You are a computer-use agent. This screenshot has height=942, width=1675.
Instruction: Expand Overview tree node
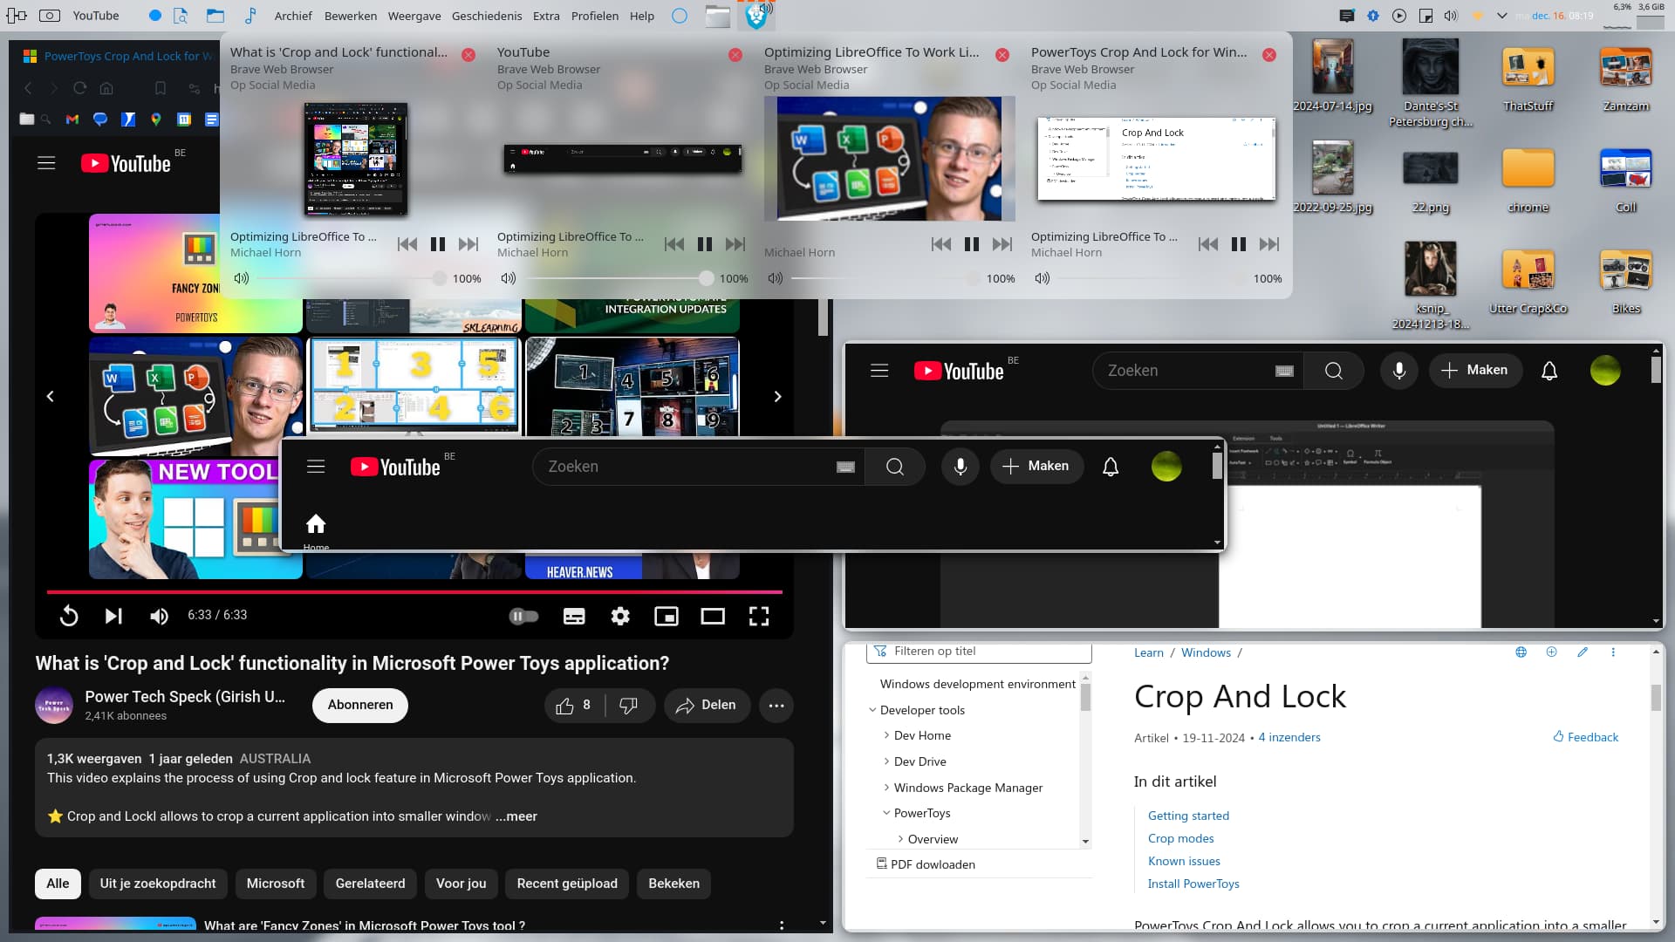coord(900,839)
